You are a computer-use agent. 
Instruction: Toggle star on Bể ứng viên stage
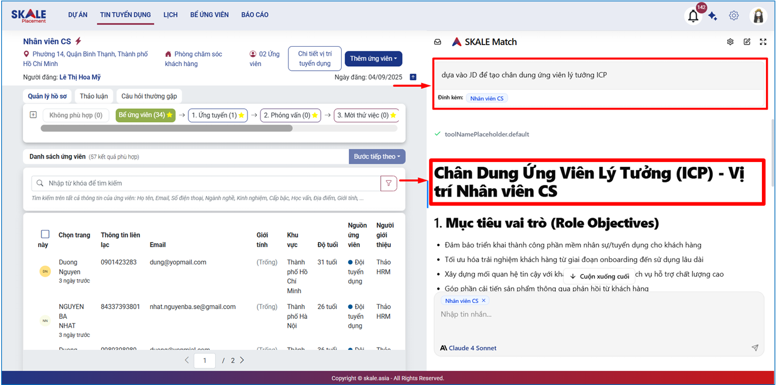tap(170, 115)
